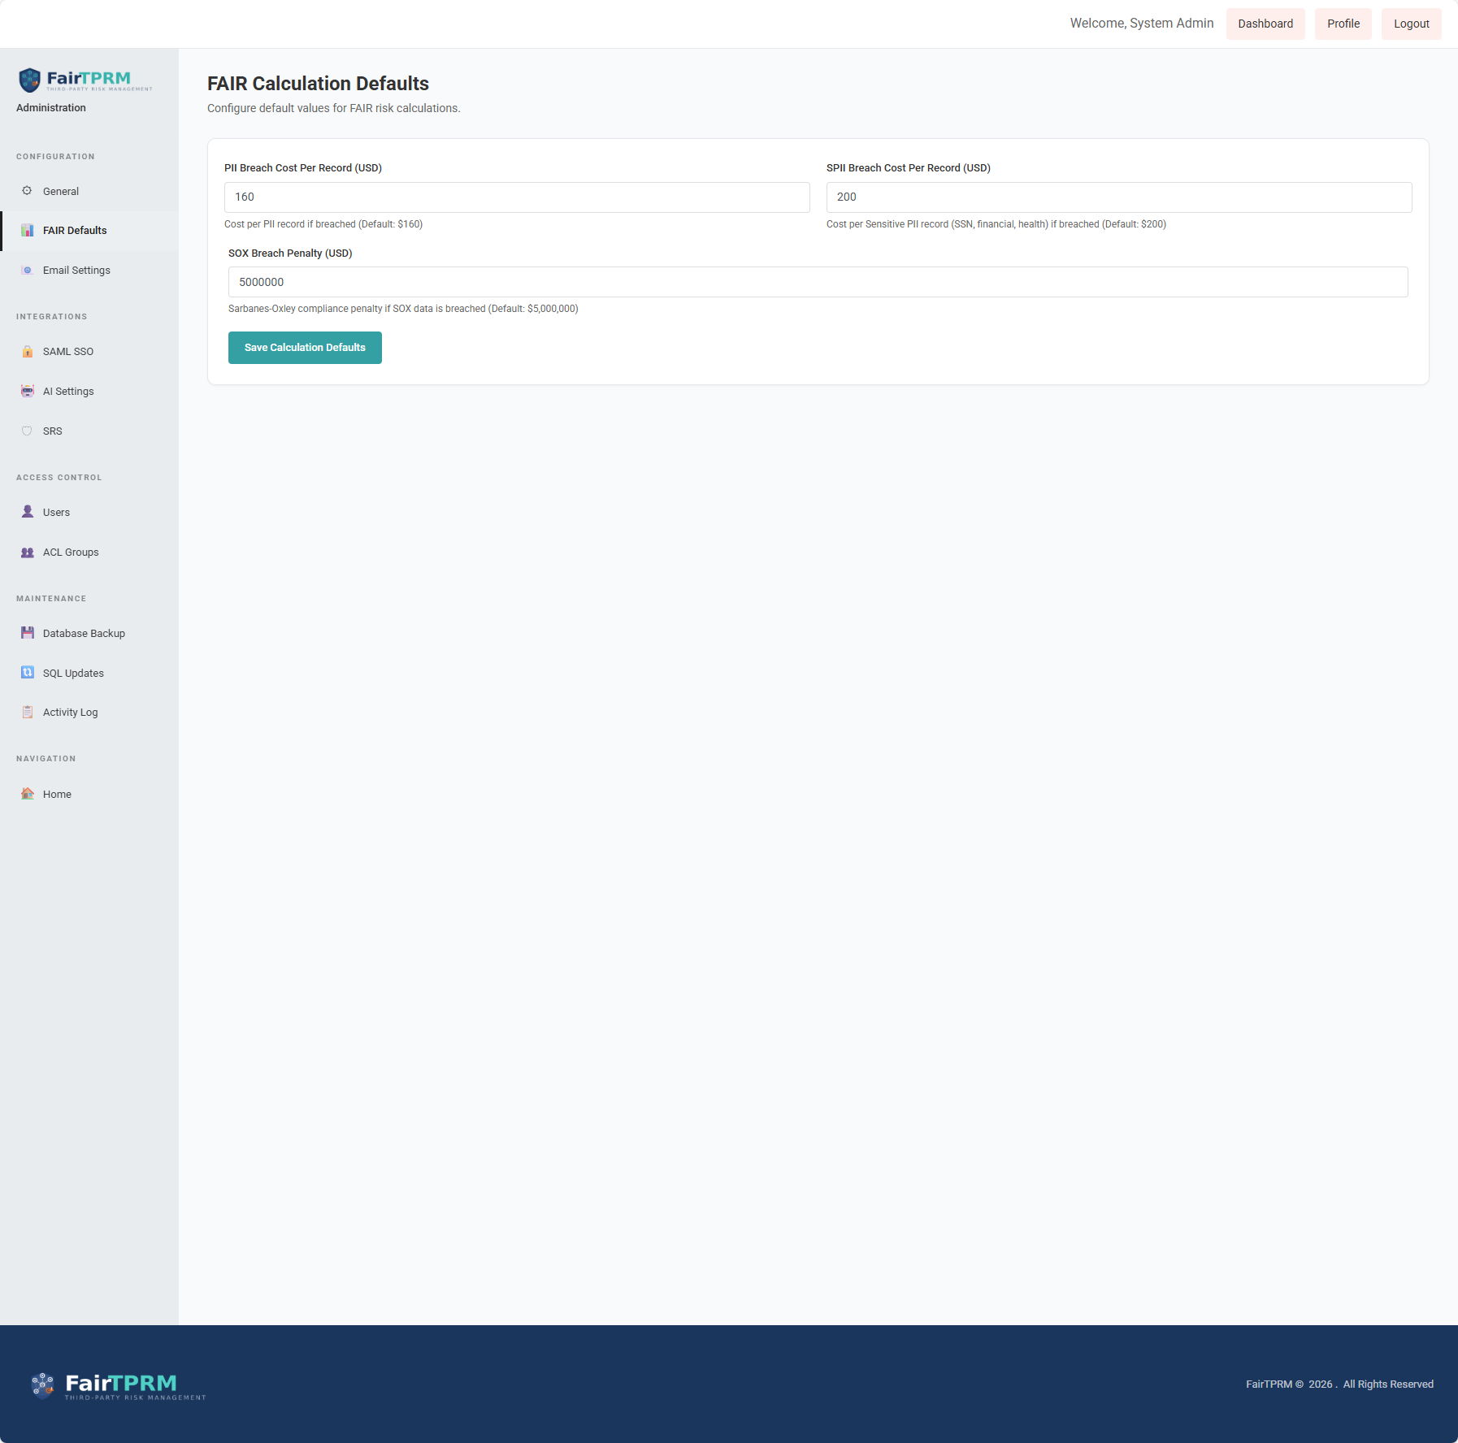Focus the PII Breach Cost Per Record field
1458x1443 pixels.
point(517,197)
